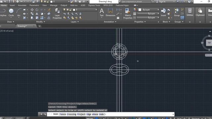
Task: Click Match Properties tool
Action: pos(128,14)
